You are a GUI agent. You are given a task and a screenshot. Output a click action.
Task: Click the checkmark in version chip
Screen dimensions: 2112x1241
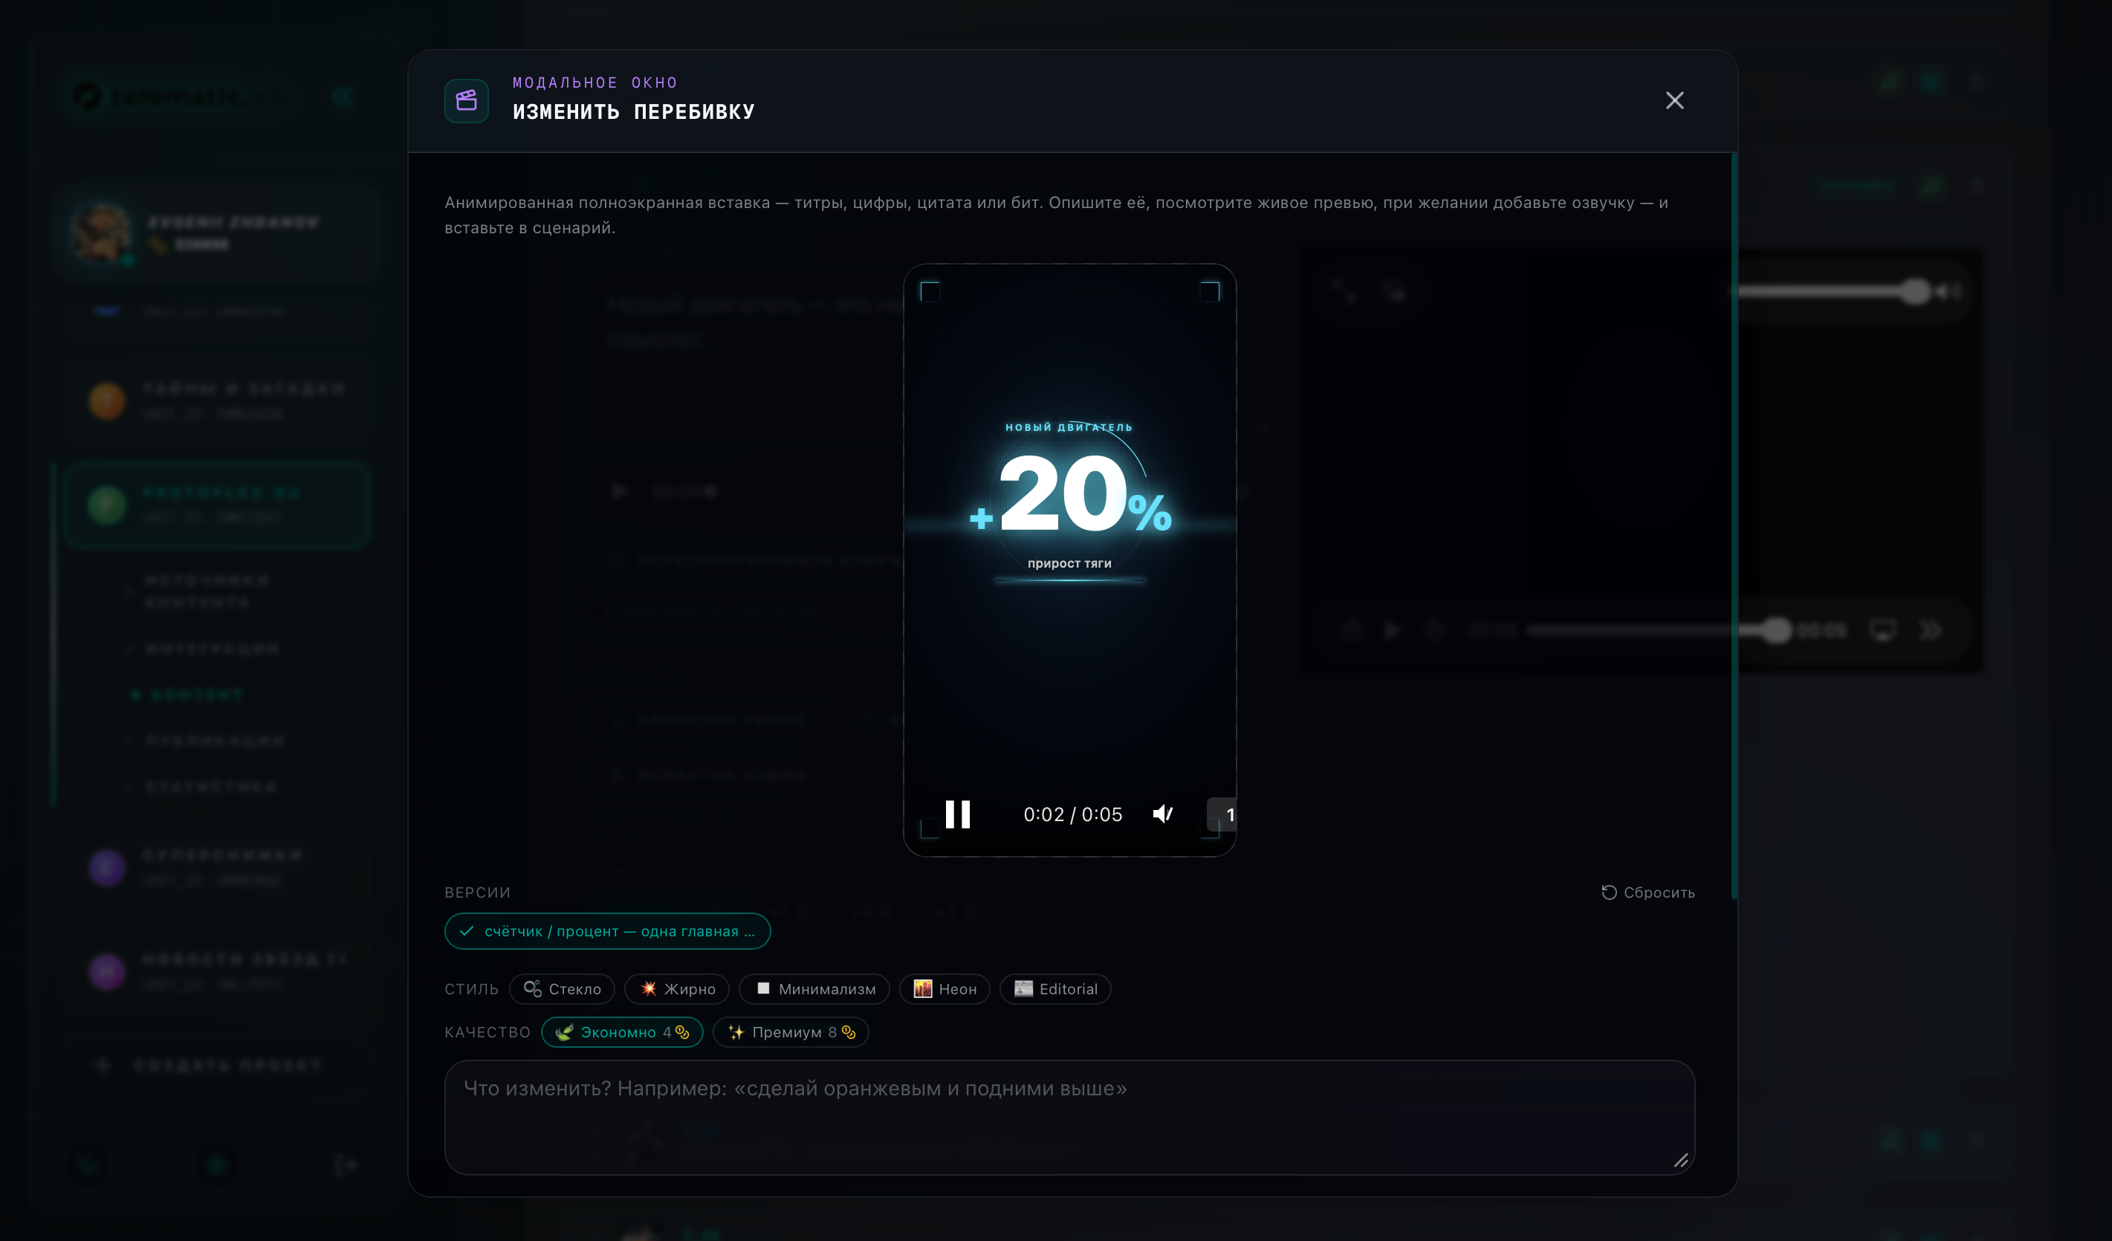click(x=467, y=931)
